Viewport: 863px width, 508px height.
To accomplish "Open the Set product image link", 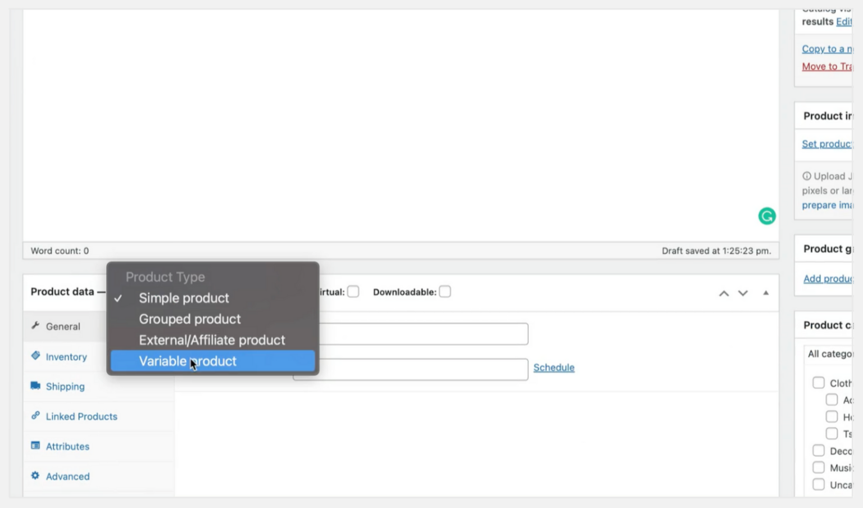I will click(825, 144).
